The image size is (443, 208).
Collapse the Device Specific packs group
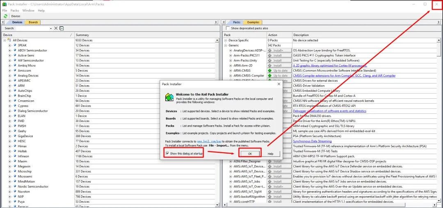[226, 40]
